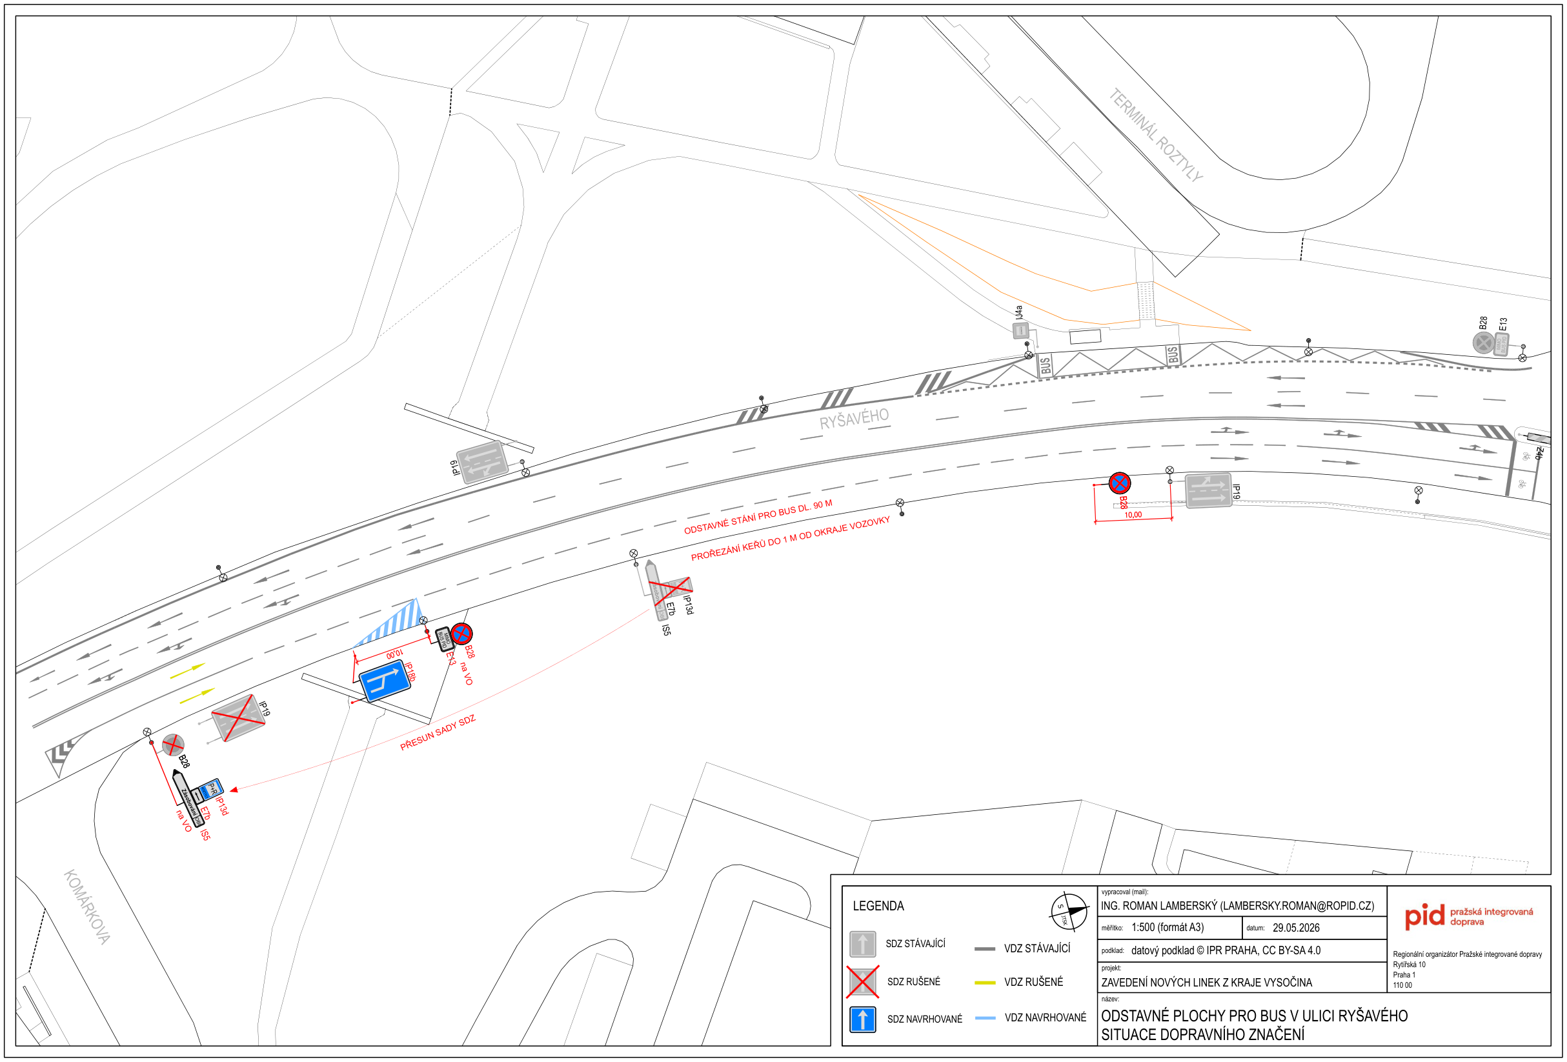
Task: Click 'datový podklad © IPR PRAHA, CC BY-SA 4.0'
Action: (x=1226, y=950)
